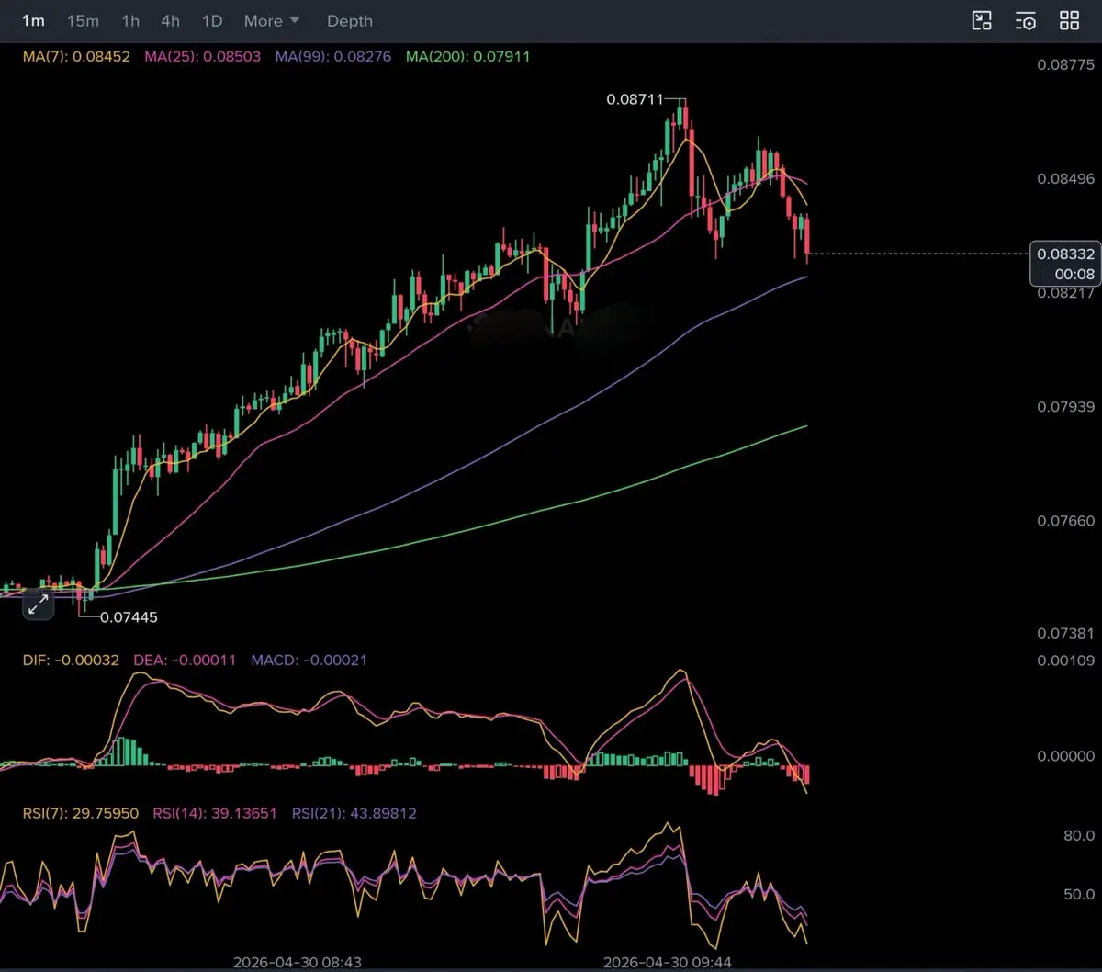Open chart indicator settings icon
Screen dimensions: 1102x972
[x=1026, y=20]
